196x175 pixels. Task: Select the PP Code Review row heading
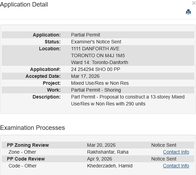[26, 159]
